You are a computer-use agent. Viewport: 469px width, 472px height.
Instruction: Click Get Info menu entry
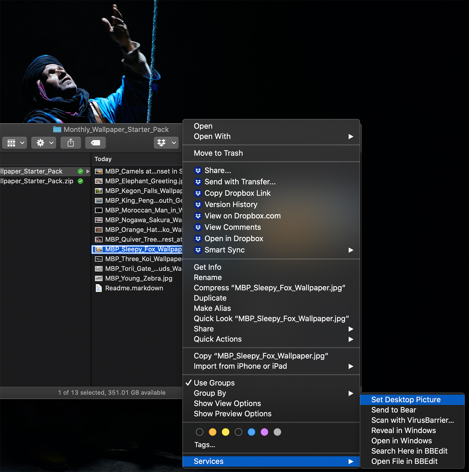[x=207, y=267]
